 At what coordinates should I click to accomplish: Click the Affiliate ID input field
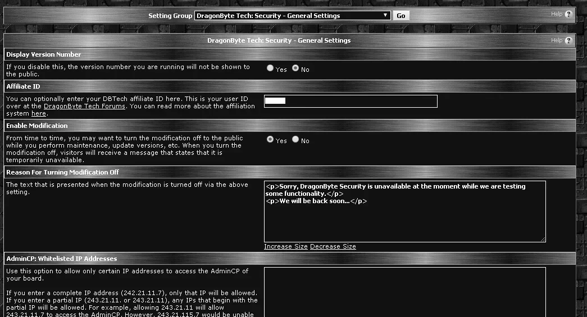point(351,101)
